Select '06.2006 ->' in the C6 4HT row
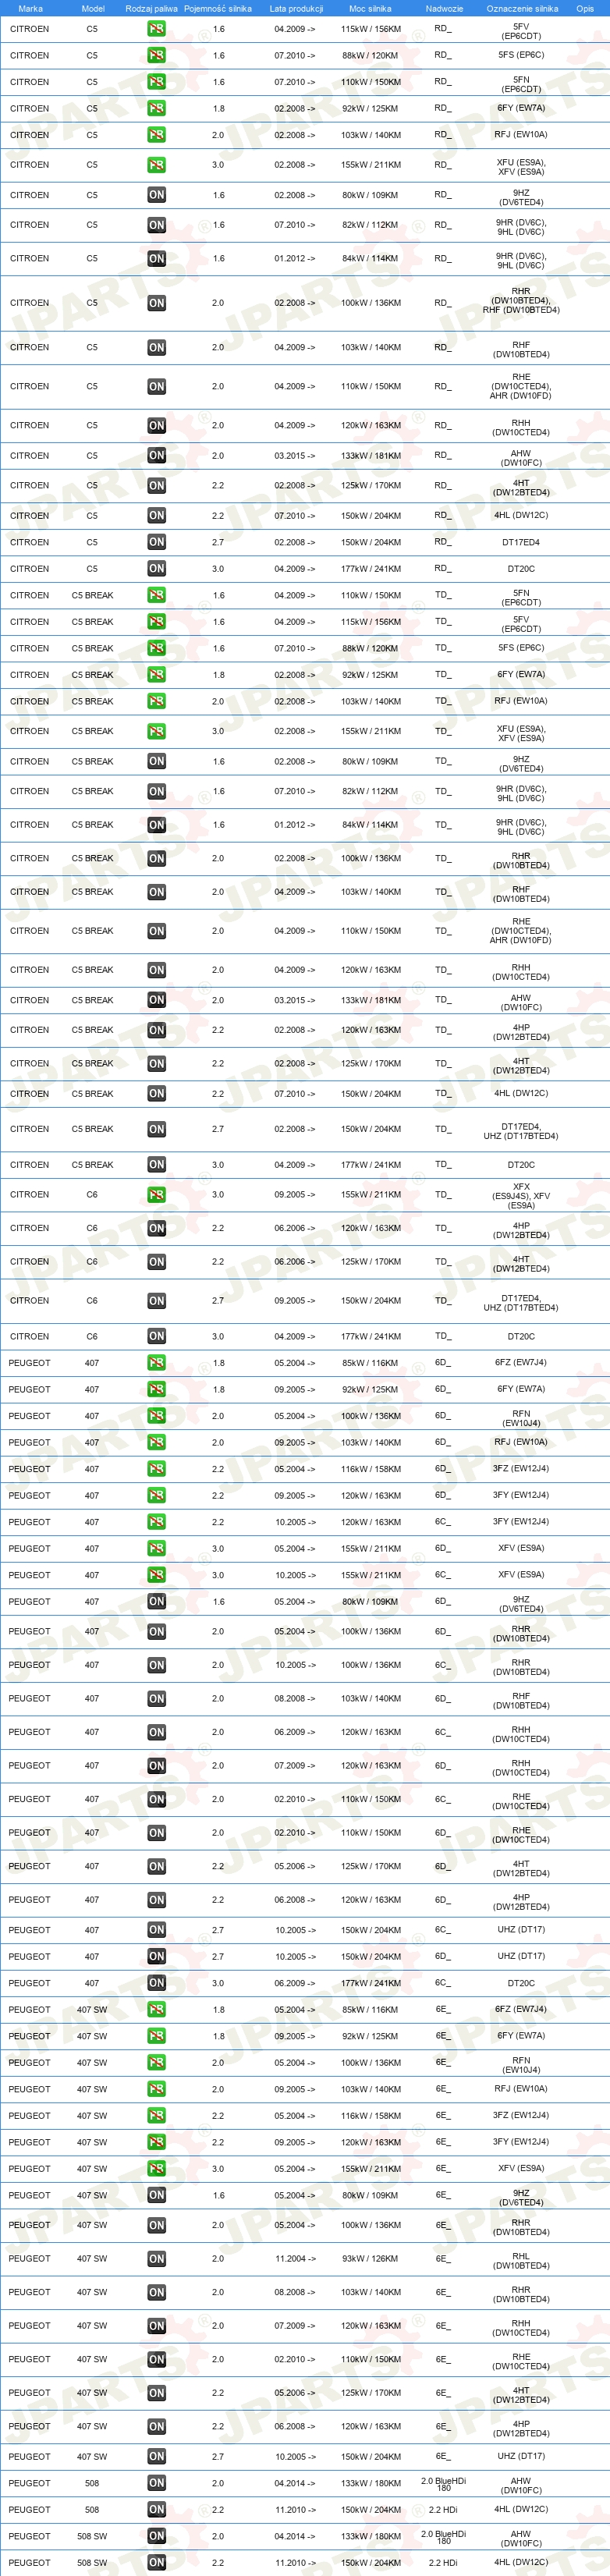 (x=295, y=1262)
